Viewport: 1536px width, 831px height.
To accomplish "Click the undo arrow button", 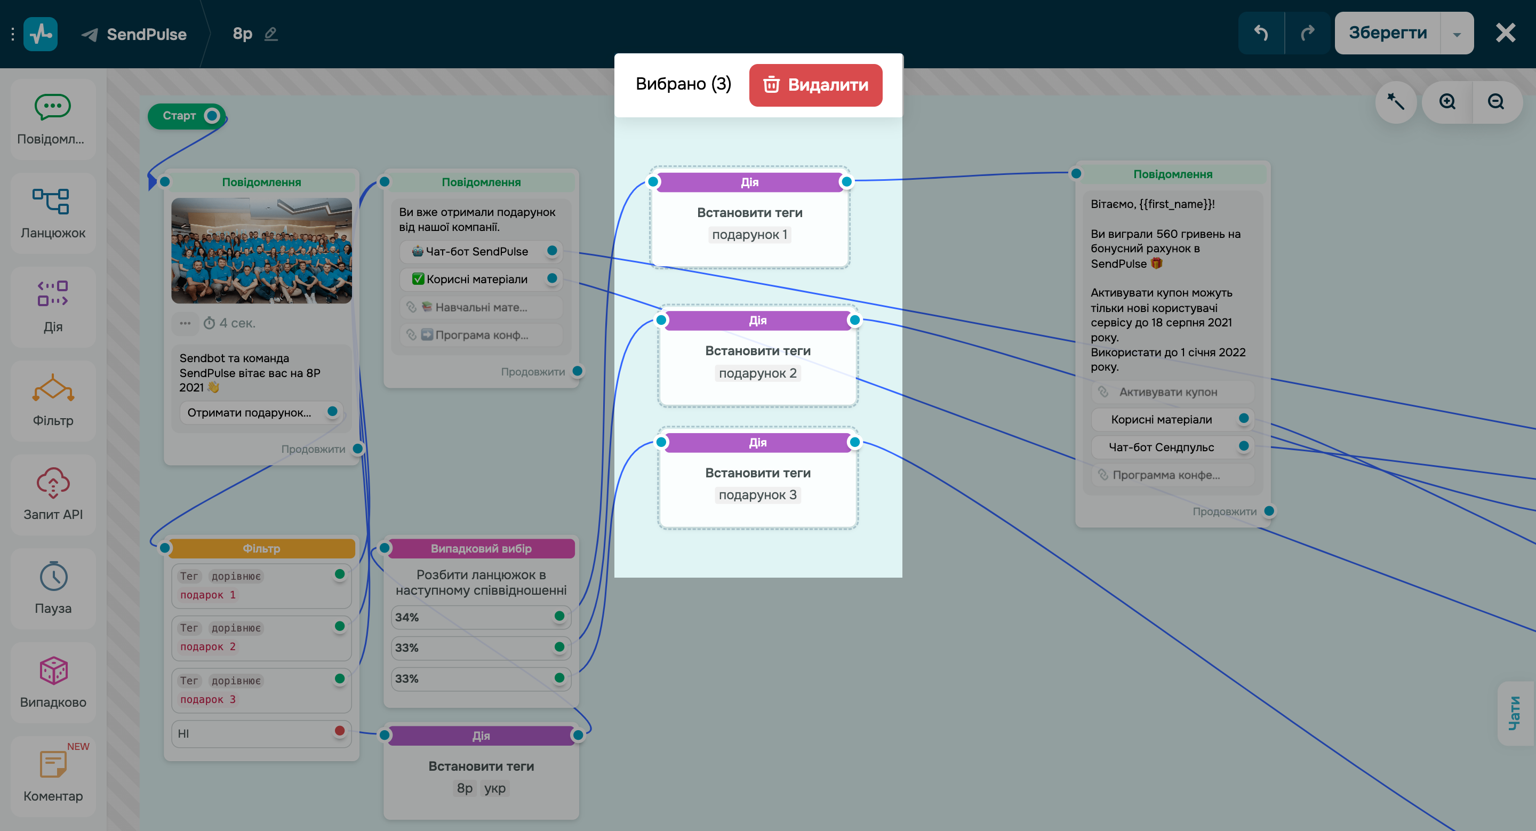I will point(1261,33).
